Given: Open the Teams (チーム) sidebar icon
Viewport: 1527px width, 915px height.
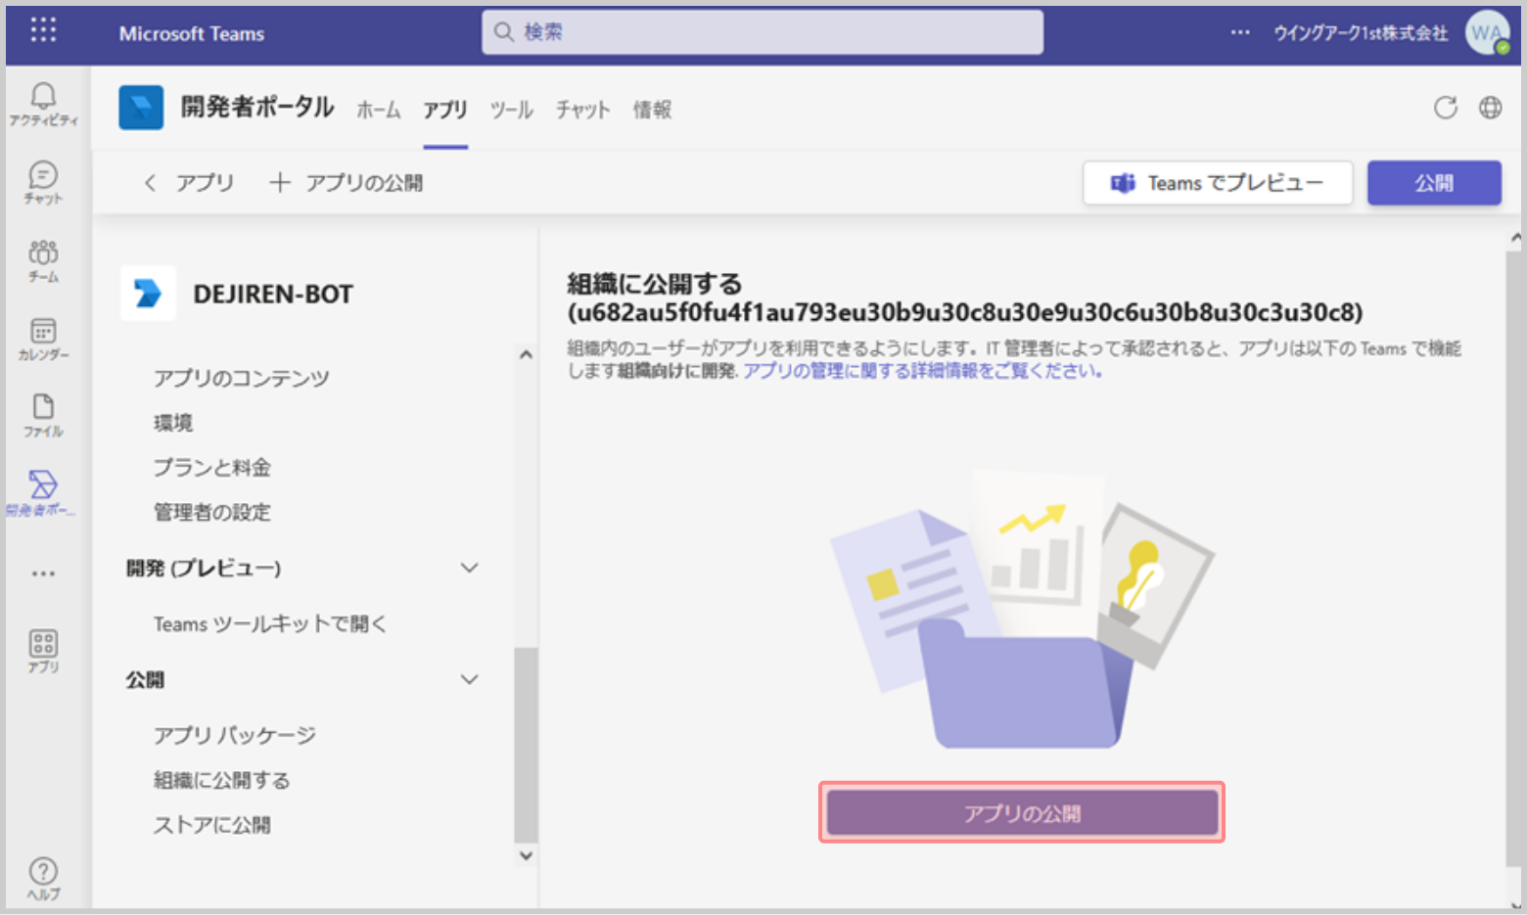Looking at the screenshot, I should click(x=43, y=260).
